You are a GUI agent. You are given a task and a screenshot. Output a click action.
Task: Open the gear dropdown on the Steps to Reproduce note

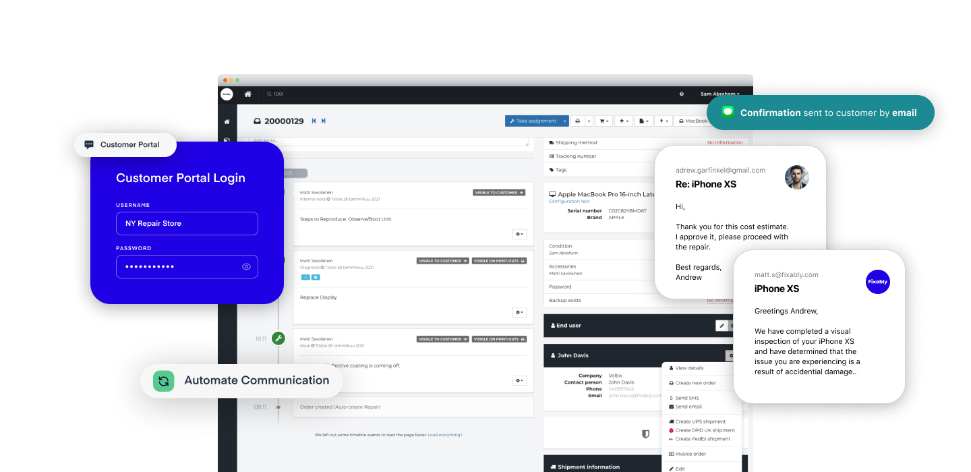(519, 233)
